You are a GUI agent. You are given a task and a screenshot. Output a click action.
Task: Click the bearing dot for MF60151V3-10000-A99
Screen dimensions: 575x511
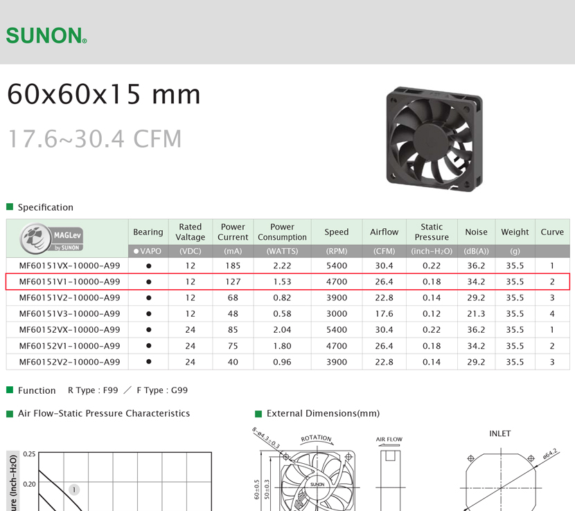click(148, 314)
